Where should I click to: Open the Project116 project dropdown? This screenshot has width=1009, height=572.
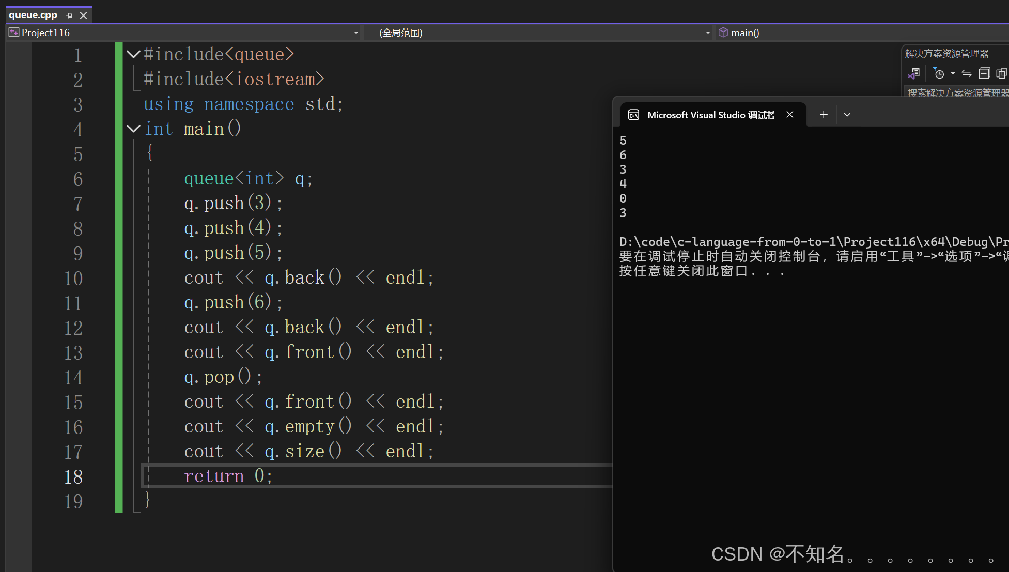(x=355, y=33)
